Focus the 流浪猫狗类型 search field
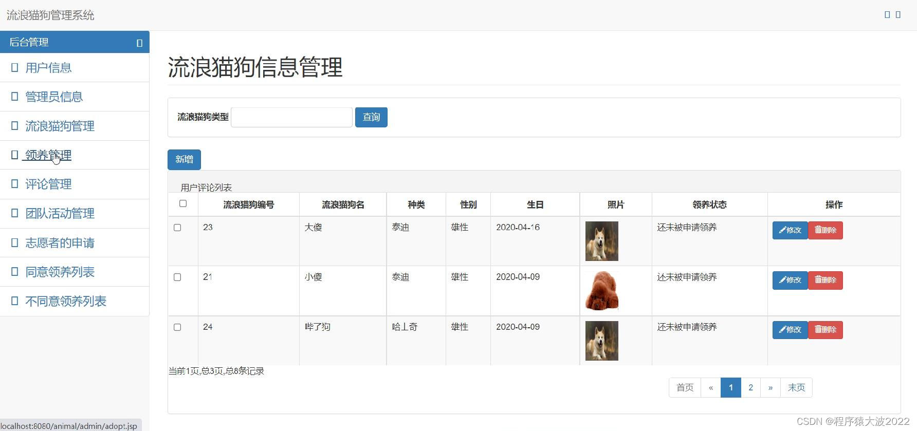Viewport: 917px width, 431px height. coord(291,117)
